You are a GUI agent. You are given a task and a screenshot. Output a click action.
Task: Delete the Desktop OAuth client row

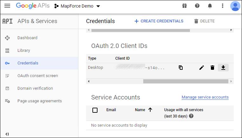click(212, 68)
